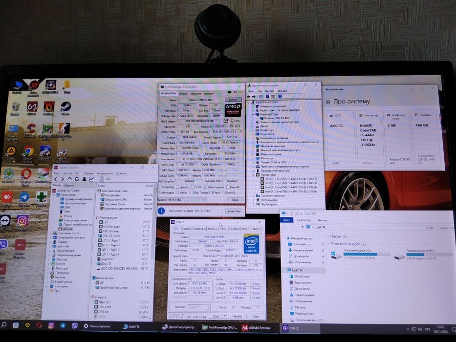Click GPU-Z screenshot camera icon
Viewport: 456px width, 342px height.
coord(229,92)
